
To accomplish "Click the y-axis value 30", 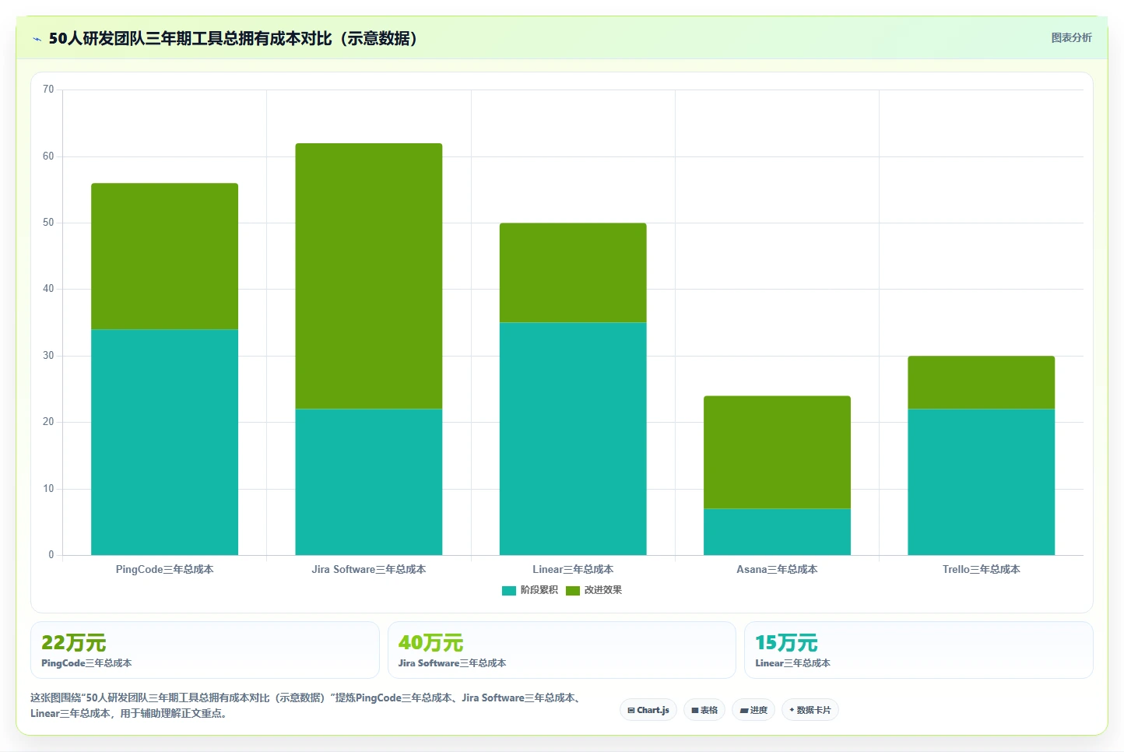I will pos(48,356).
